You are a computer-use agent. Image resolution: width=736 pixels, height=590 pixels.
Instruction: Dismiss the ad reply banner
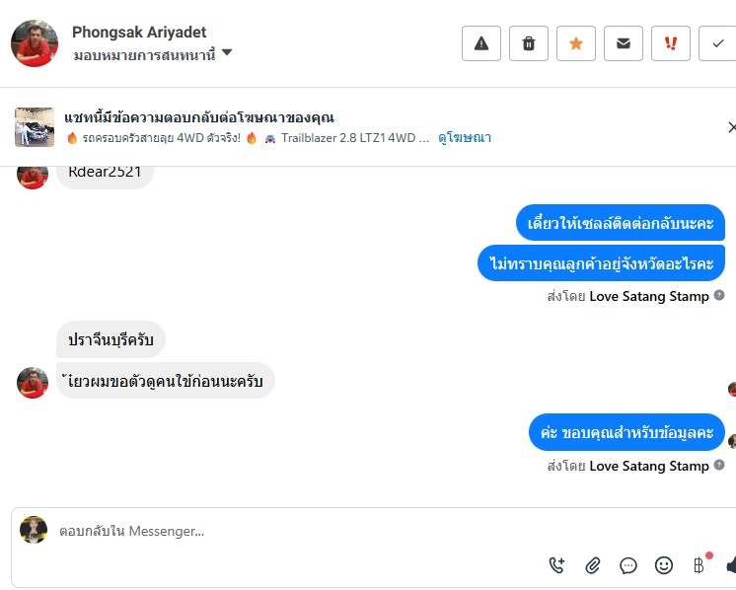(x=731, y=127)
